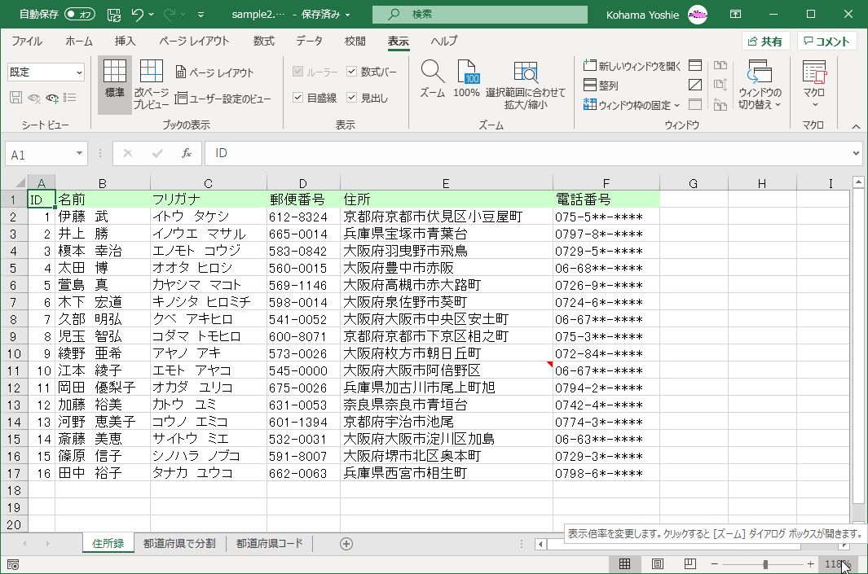Select the 標準 (Normal) view button

[x=115, y=85]
